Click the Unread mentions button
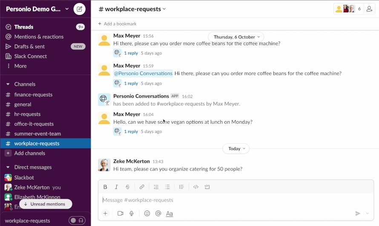The width and height of the screenshot is (379, 226). (x=46, y=204)
